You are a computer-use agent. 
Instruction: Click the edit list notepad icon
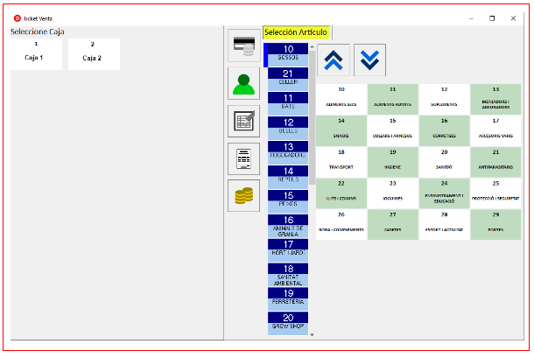[243, 121]
